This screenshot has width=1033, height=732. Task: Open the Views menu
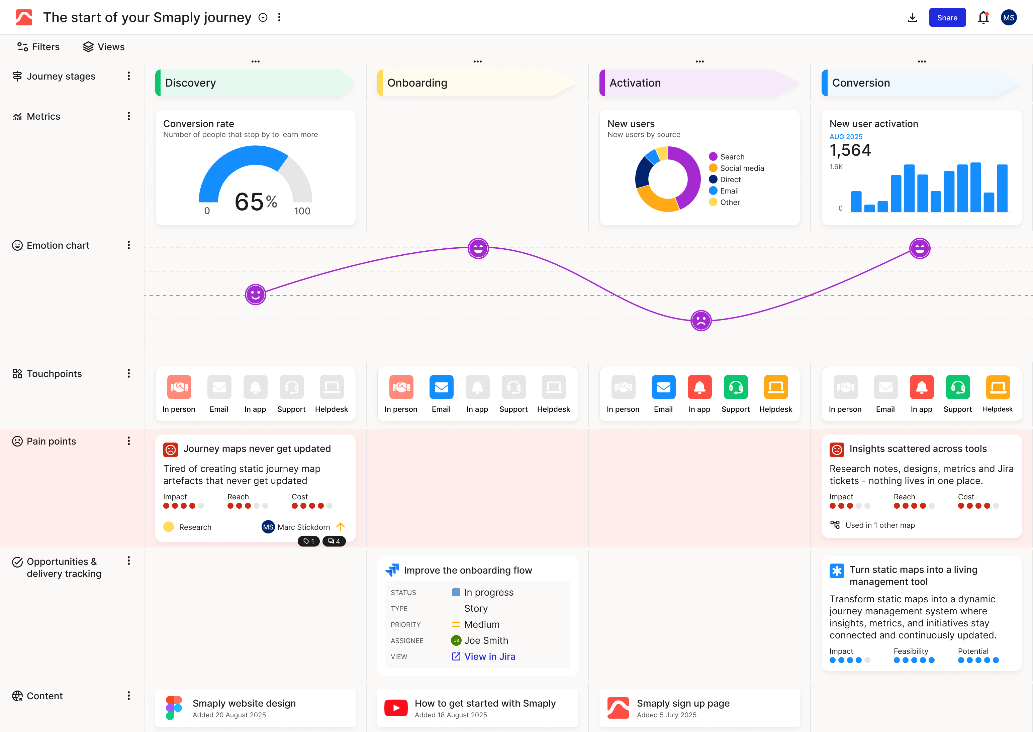point(104,47)
